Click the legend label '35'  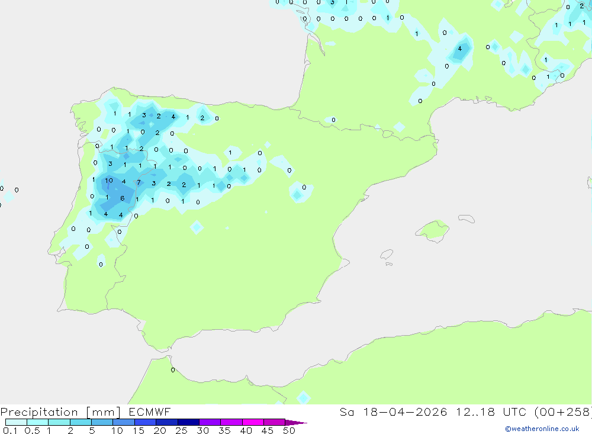[x=224, y=430]
